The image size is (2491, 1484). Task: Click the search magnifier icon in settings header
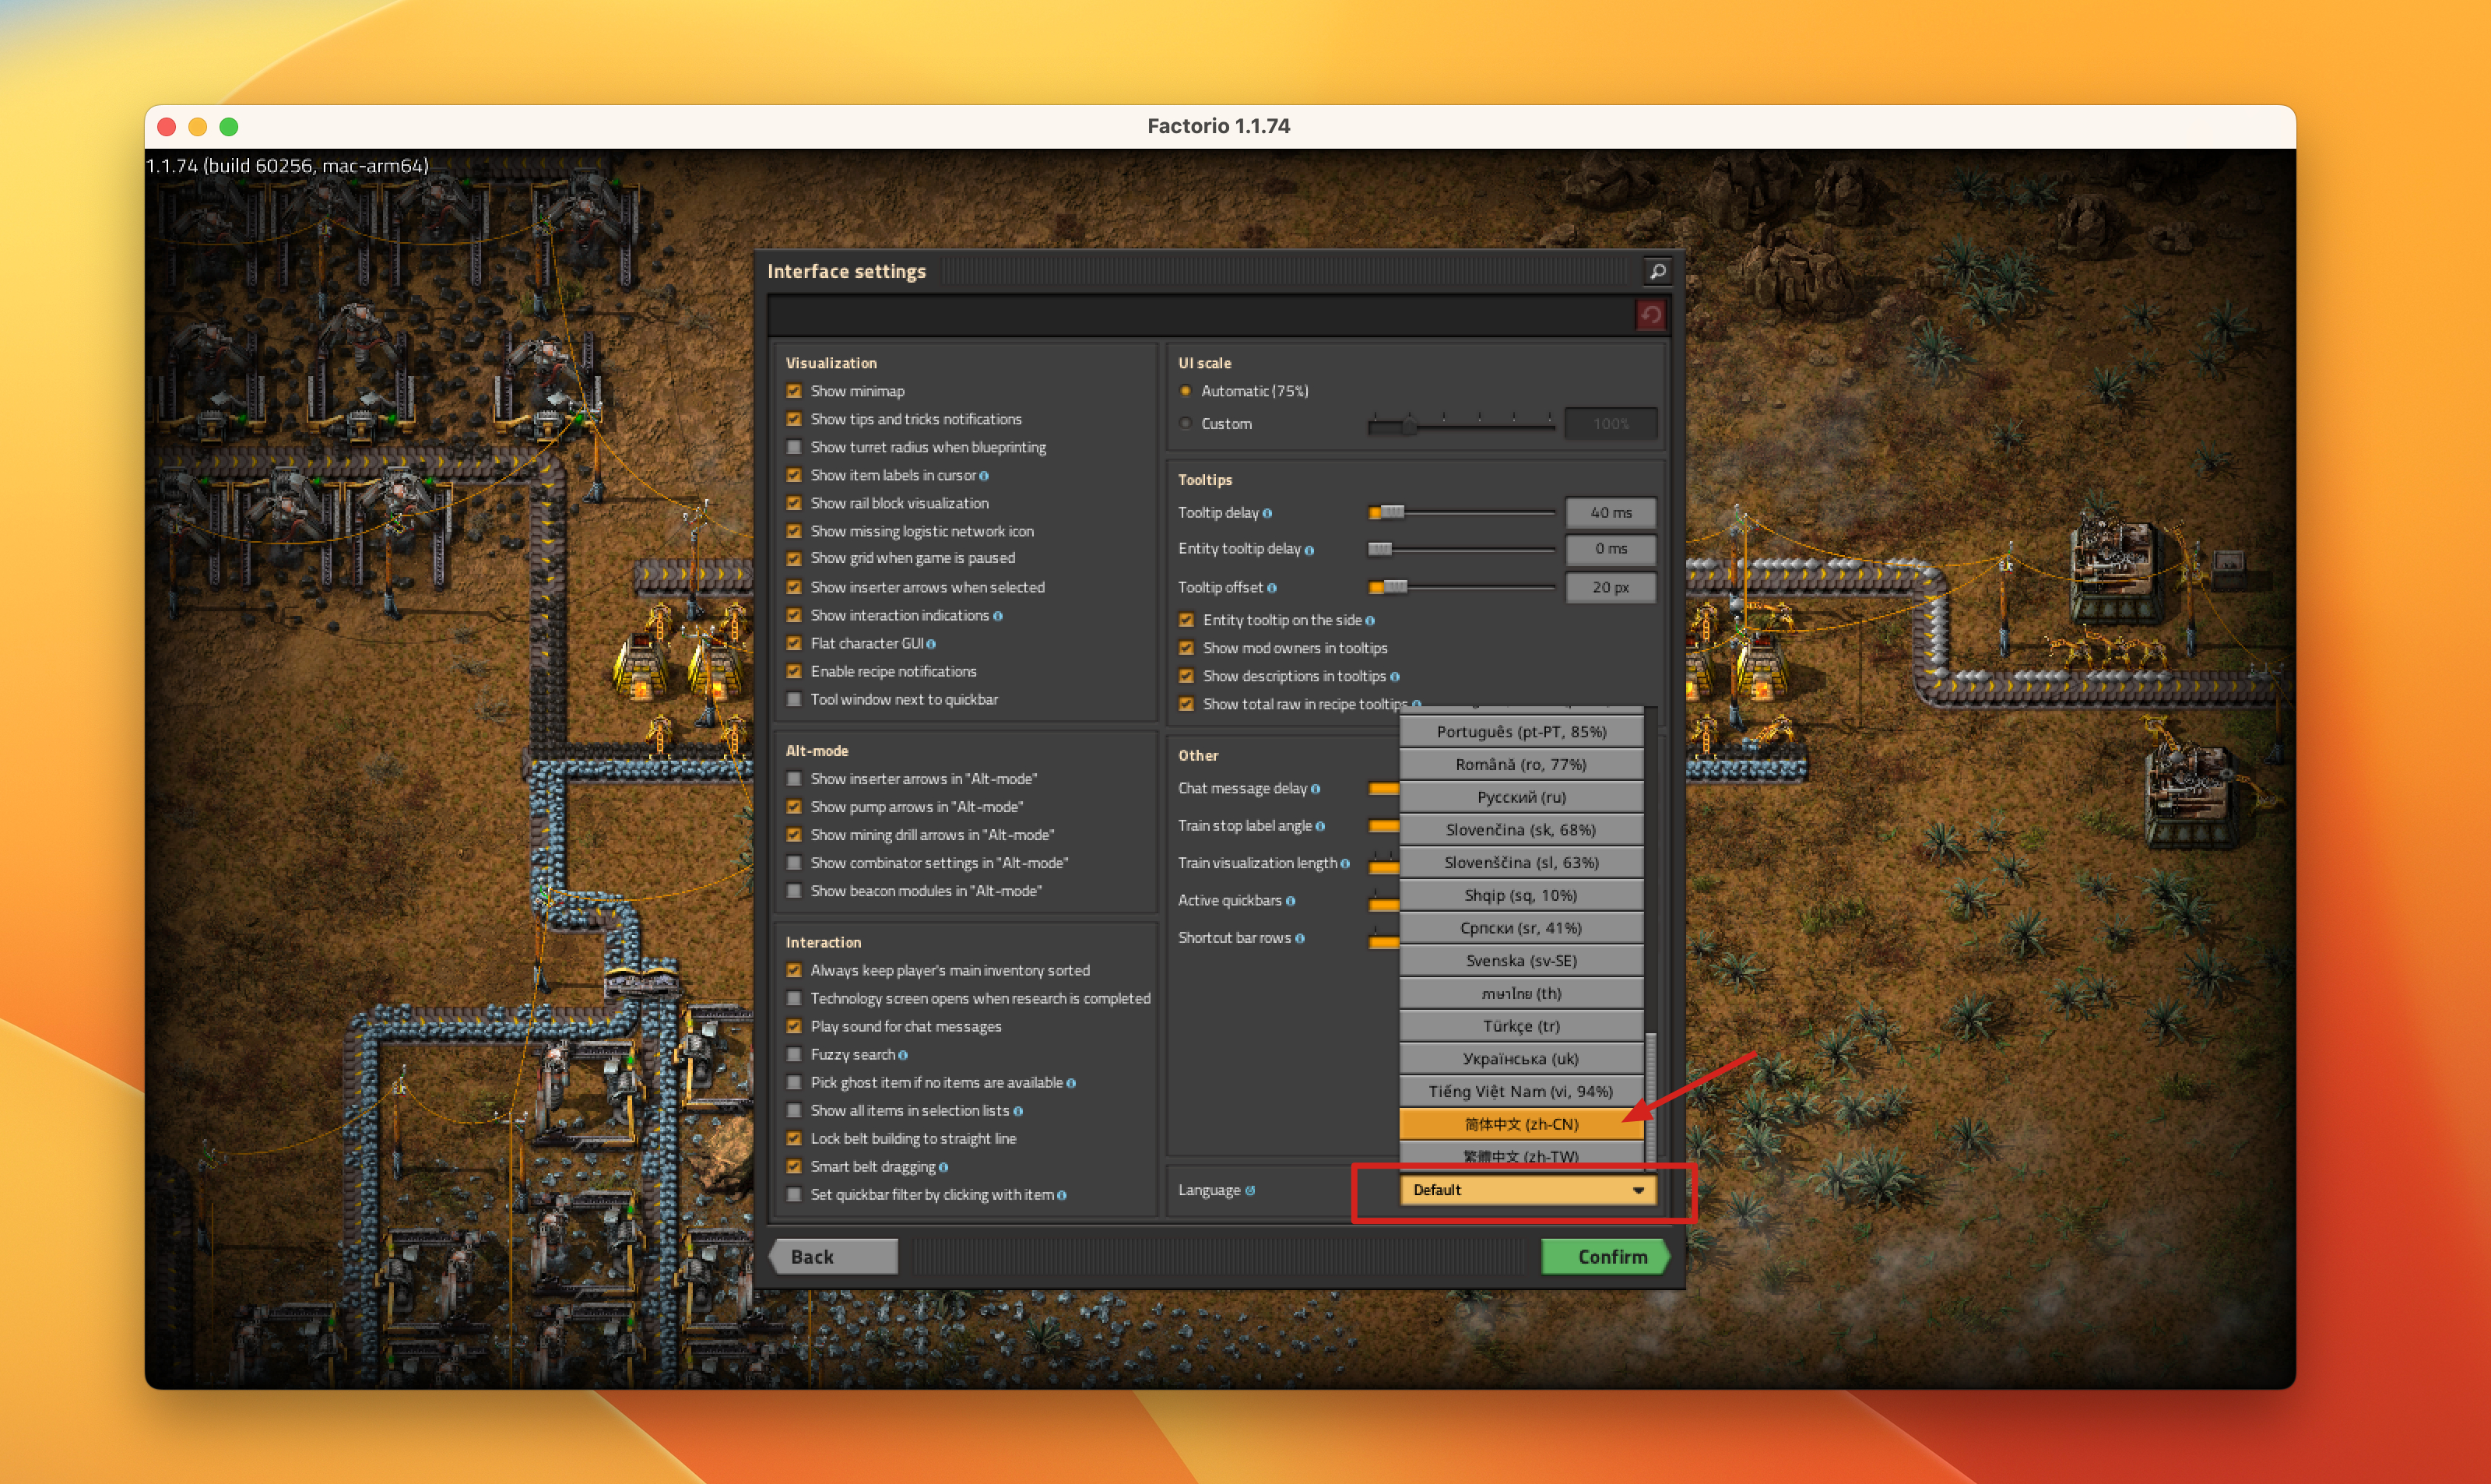pos(1657,271)
